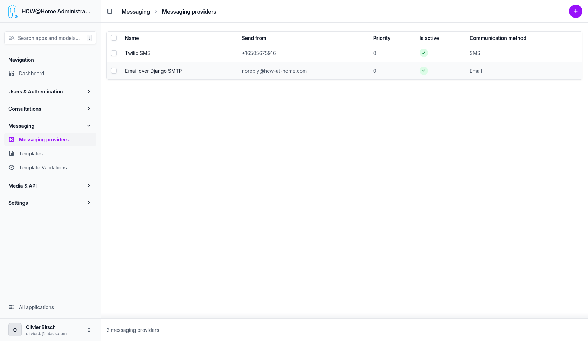Select the Twilio SMS row checkbox
The image size is (588, 341).
pyautogui.click(x=114, y=53)
